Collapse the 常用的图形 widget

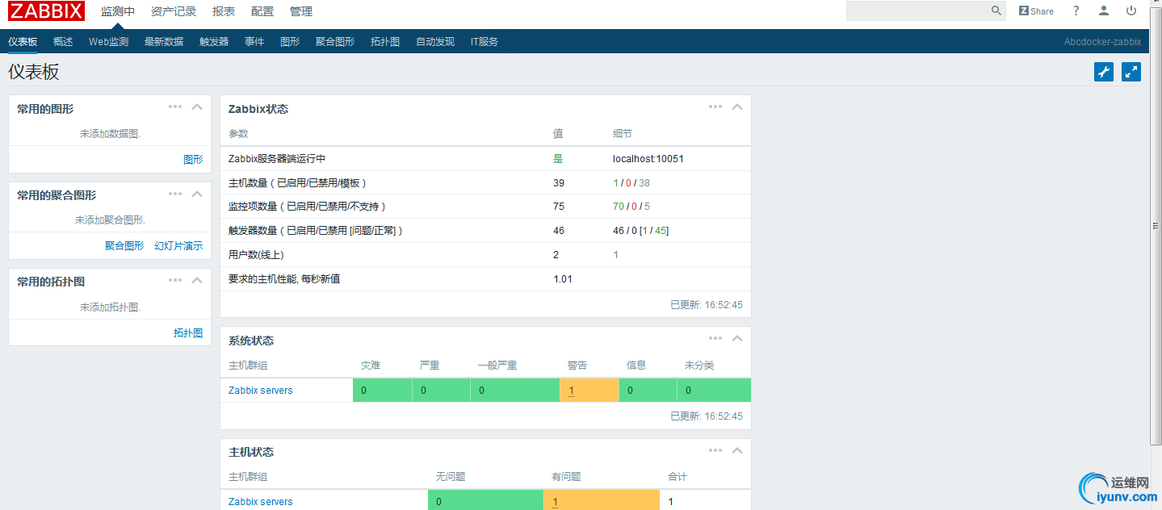pyautogui.click(x=197, y=107)
